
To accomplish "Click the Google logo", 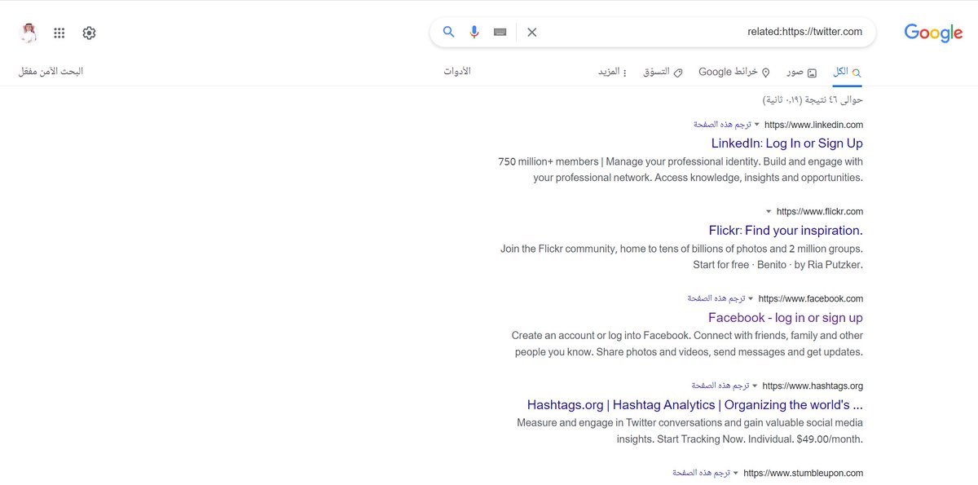I will (933, 33).
